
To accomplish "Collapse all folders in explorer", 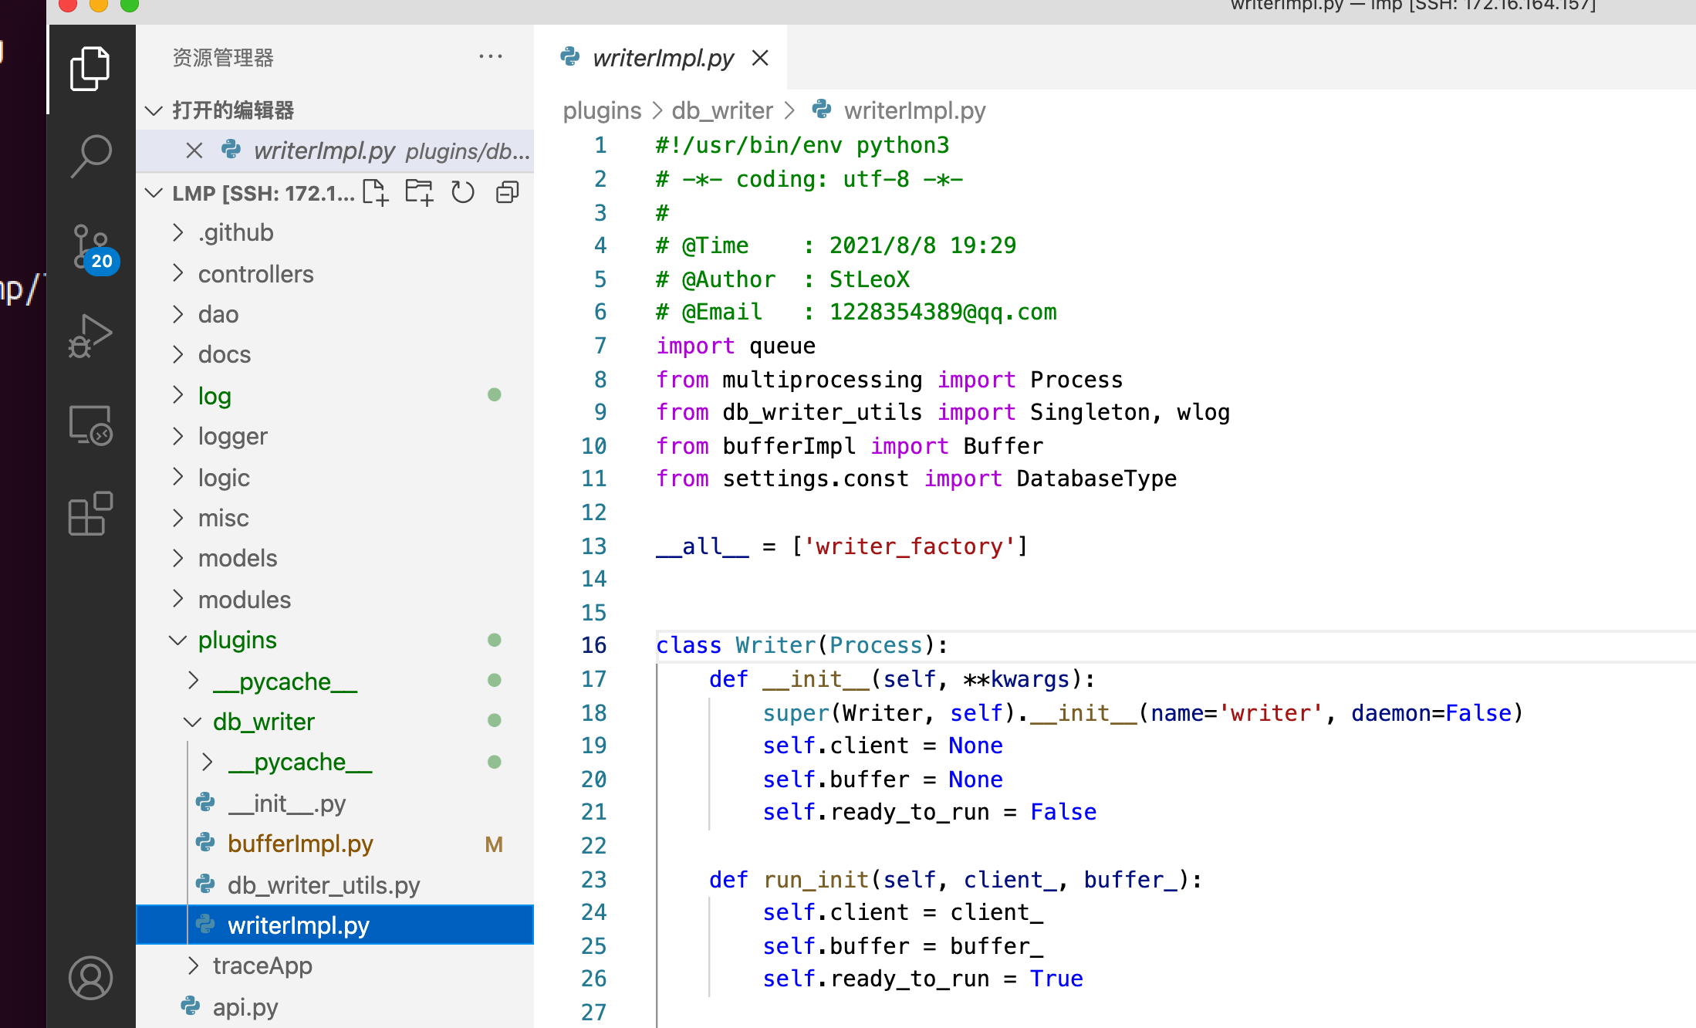I will 507,192.
